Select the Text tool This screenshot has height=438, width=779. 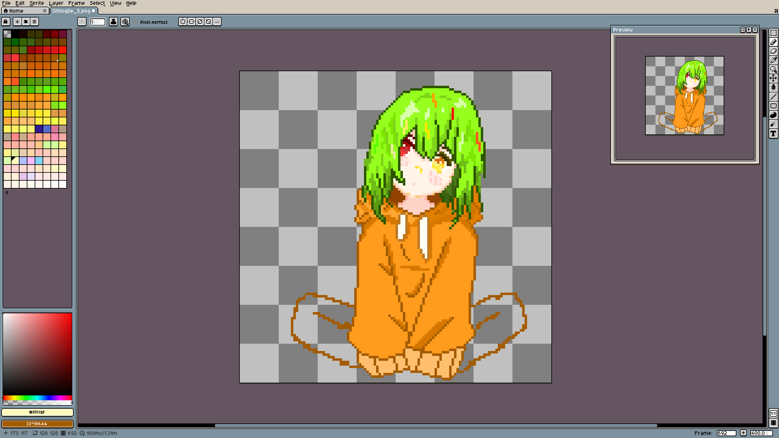773,134
